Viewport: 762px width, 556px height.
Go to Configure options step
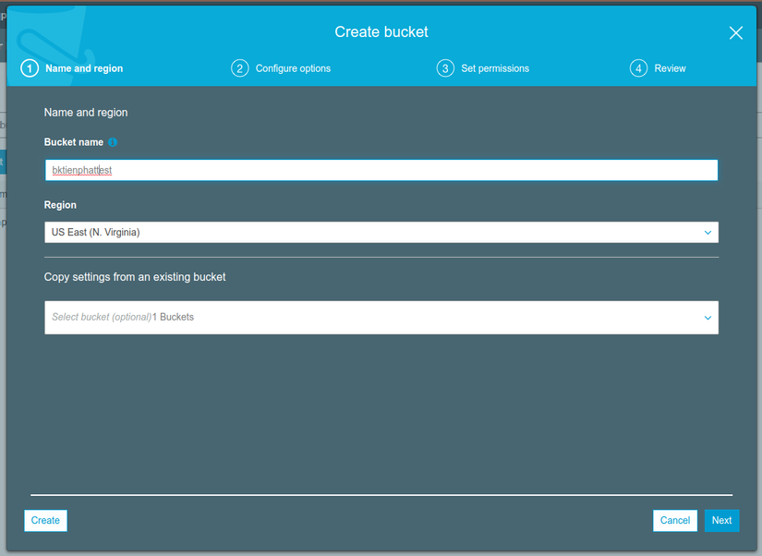(x=293, y=68)
